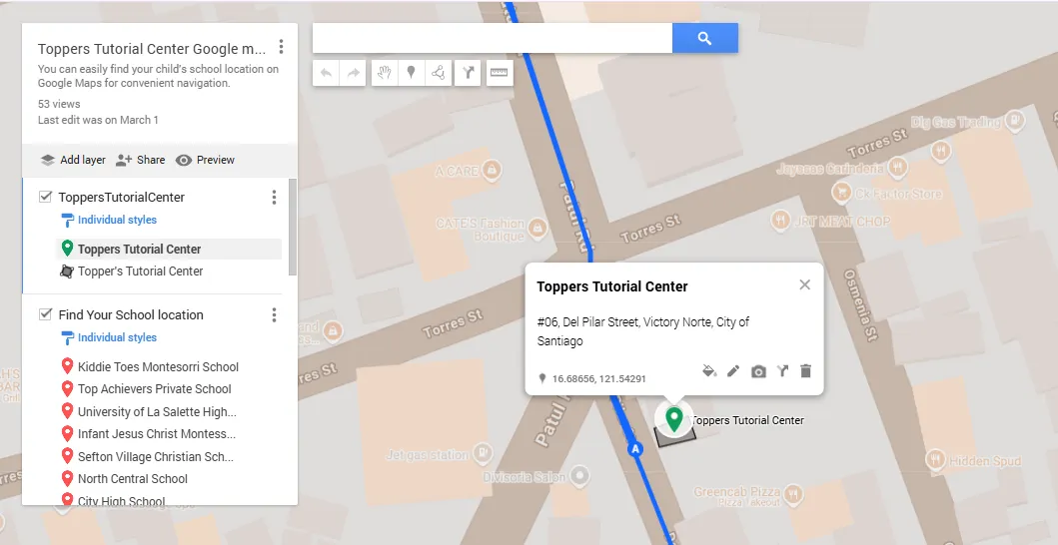
Task: Click the Redo arrow tool
Action: tap(353, 73)
